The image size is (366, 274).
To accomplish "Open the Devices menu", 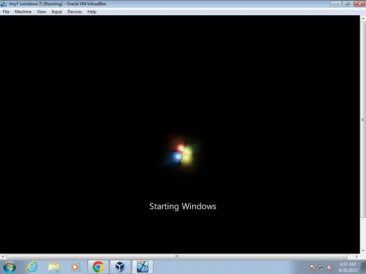I will [x=75, y=12].
